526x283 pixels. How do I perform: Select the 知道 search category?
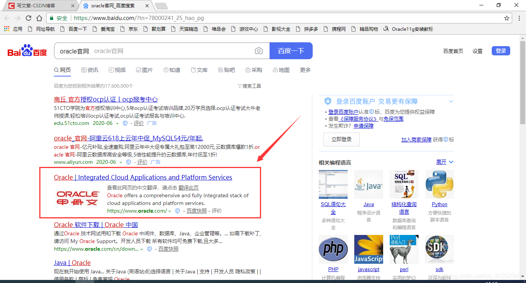click(x=172, y=70)
